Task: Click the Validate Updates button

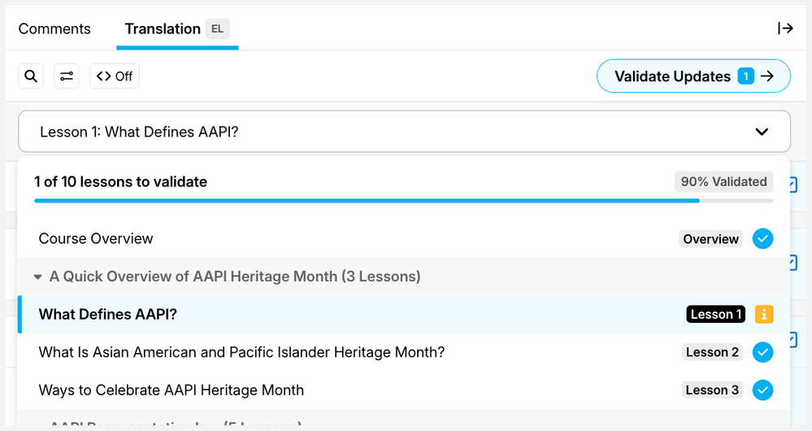Action: point(693,76)
